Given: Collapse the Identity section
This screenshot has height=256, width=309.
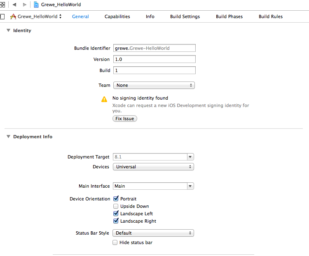Looking at the screenshot, I should (8, 30).
